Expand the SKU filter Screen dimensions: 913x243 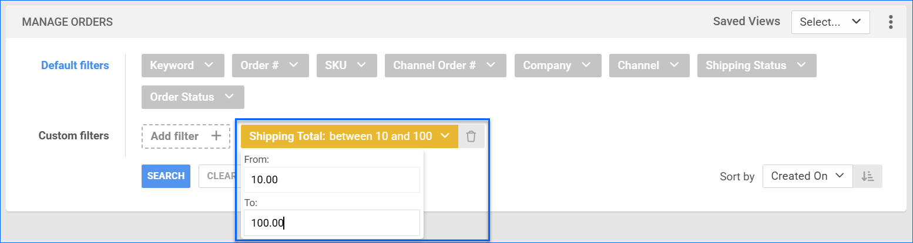346,66
